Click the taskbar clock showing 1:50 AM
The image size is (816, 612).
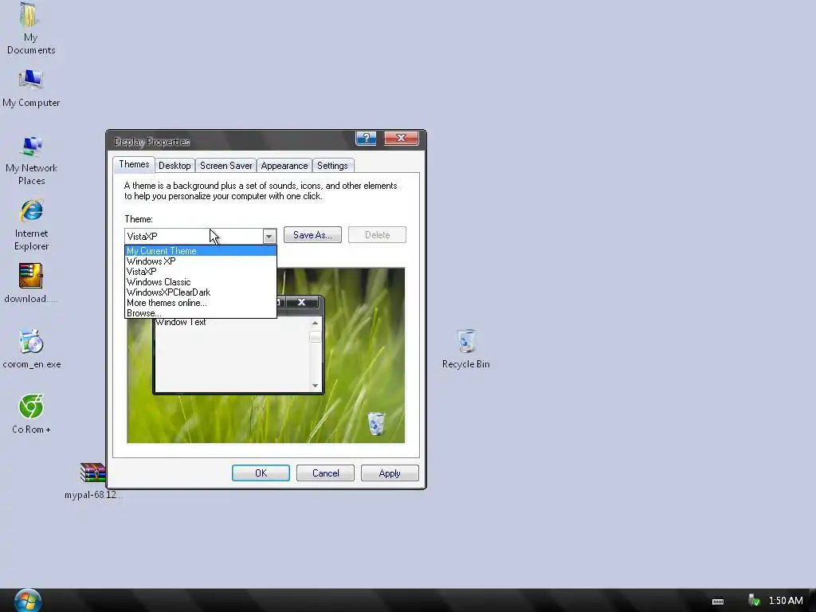(x=785, y=601)
